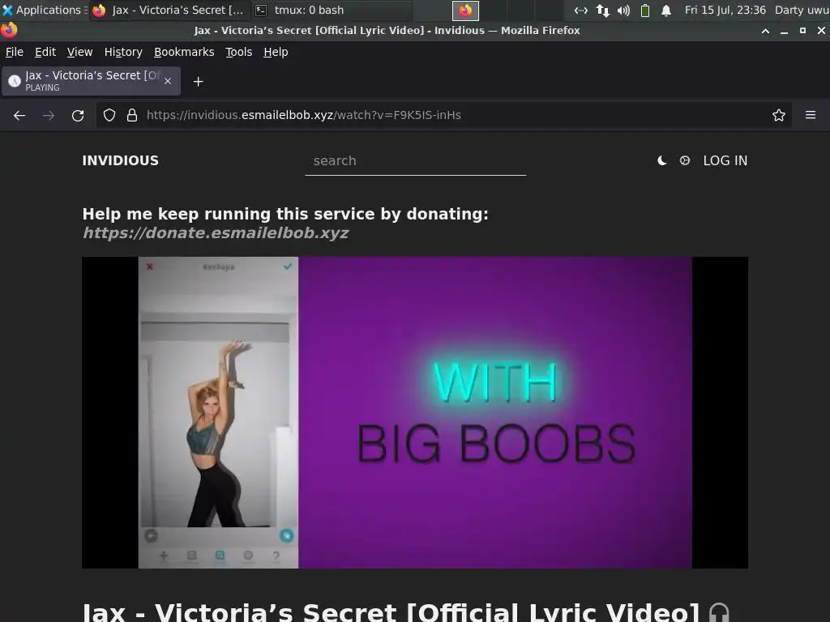Image resolution: width=830 pixels, height=622 pixels.
Task: Check the battery indicator icon
Action: click(x=644, y=10)
